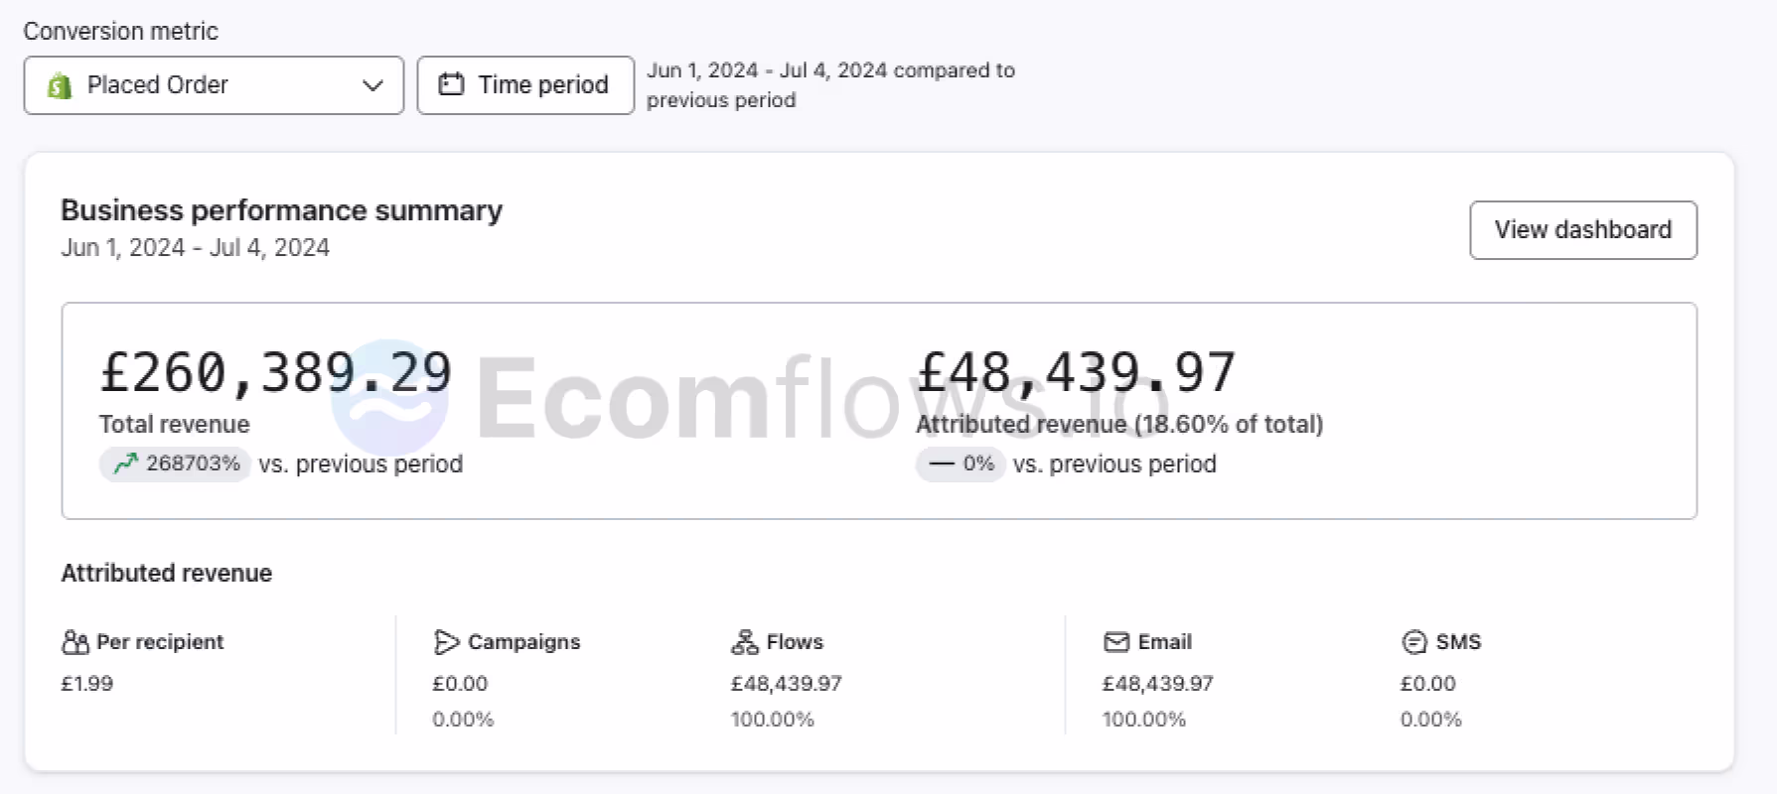1777x794 pixels.
Task: Click the 268703% change badge
Action: 175,463
